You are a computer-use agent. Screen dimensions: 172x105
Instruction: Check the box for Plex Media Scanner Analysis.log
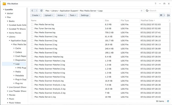[32, 81]
